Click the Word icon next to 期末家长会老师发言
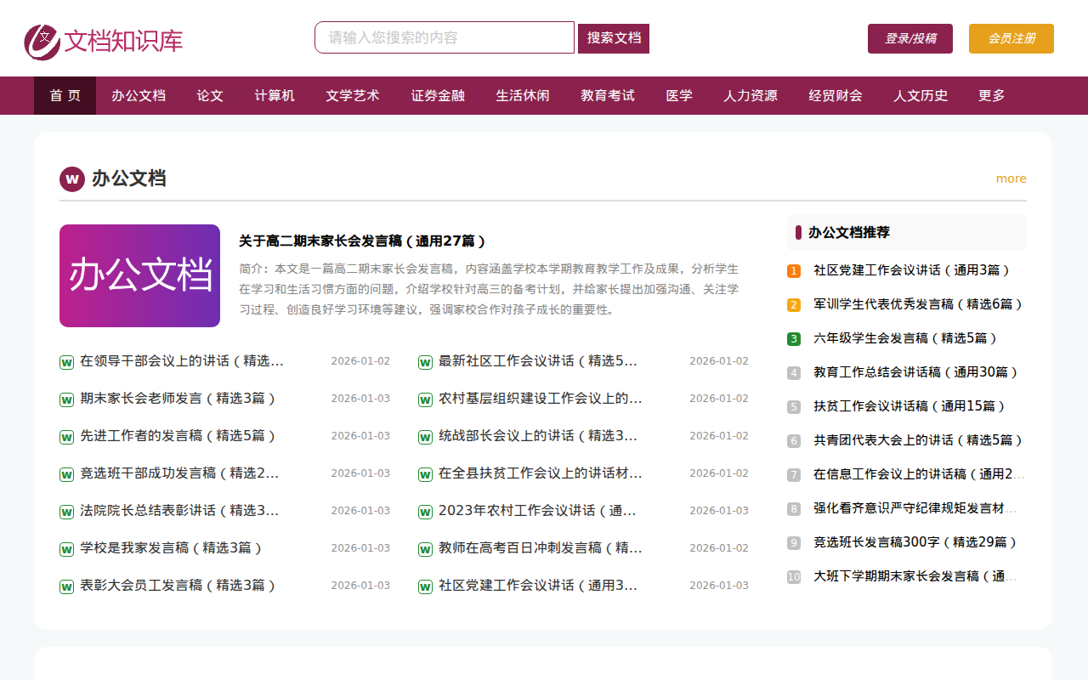 (66, 398)
